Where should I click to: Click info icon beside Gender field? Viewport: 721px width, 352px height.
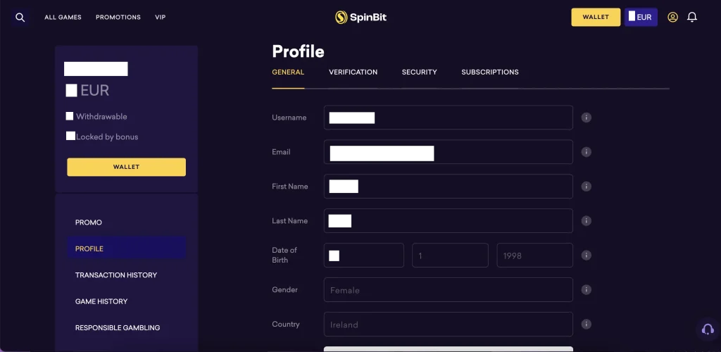[x=587, y=290]
